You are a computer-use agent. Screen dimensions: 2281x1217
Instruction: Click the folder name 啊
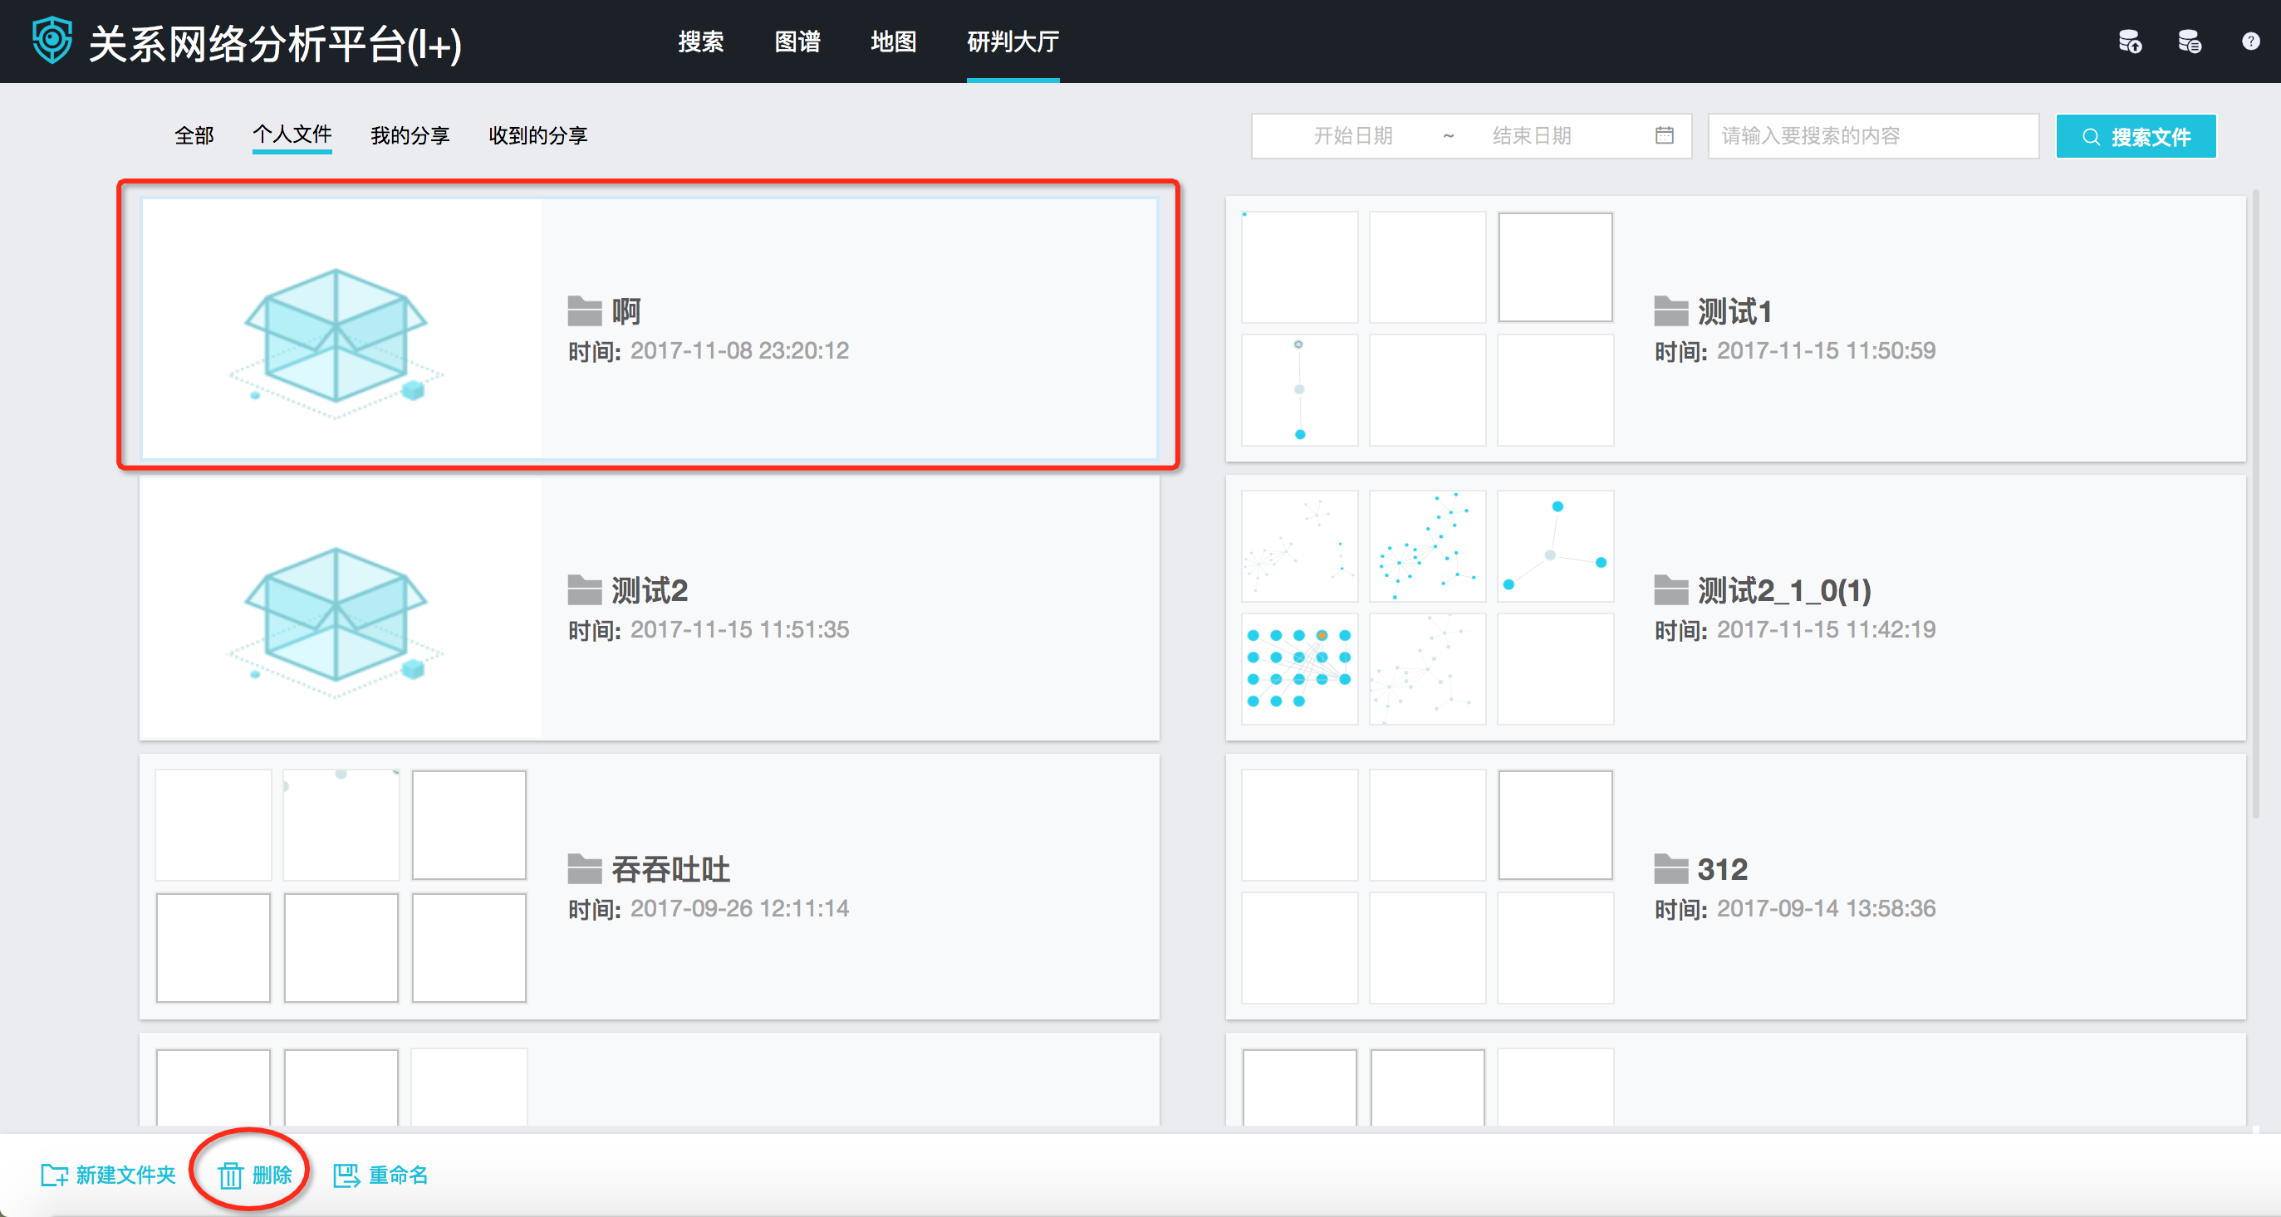click(626, 310)
